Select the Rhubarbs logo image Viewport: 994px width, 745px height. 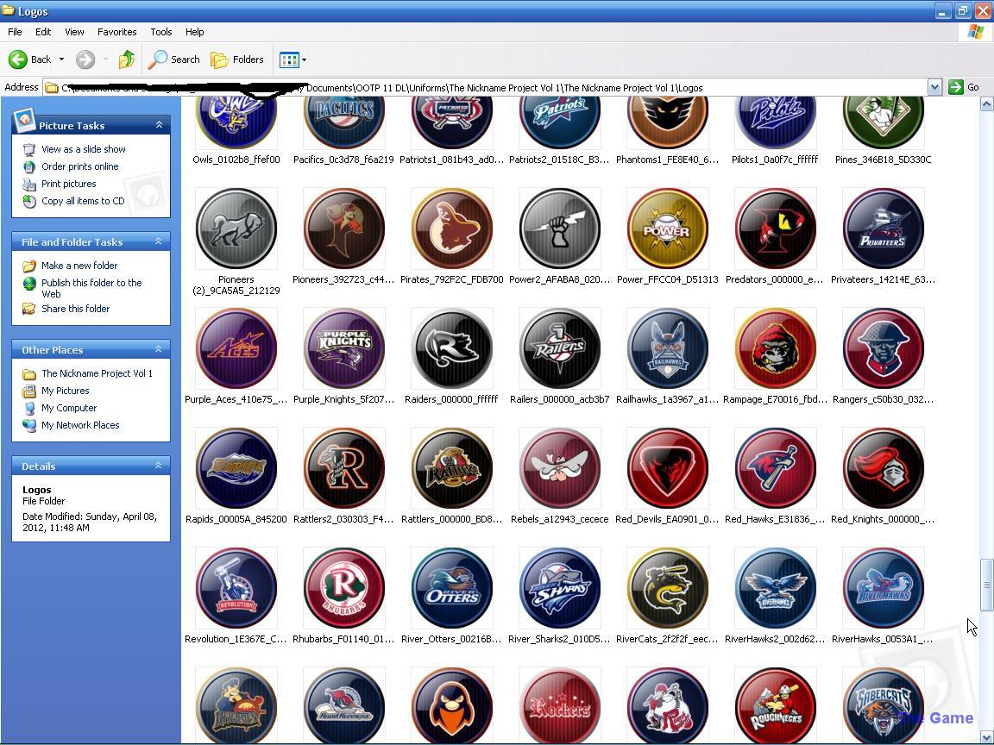[343, 588]
